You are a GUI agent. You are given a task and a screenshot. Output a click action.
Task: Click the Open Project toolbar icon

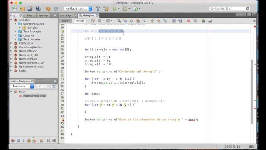point(30,9)
